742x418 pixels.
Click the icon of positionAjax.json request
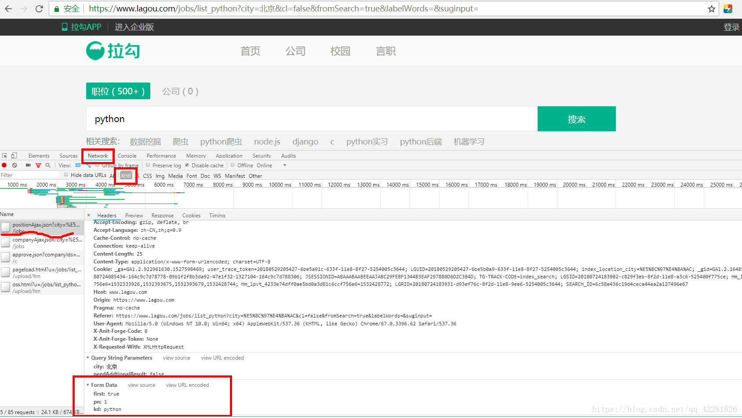coord(6,227)
